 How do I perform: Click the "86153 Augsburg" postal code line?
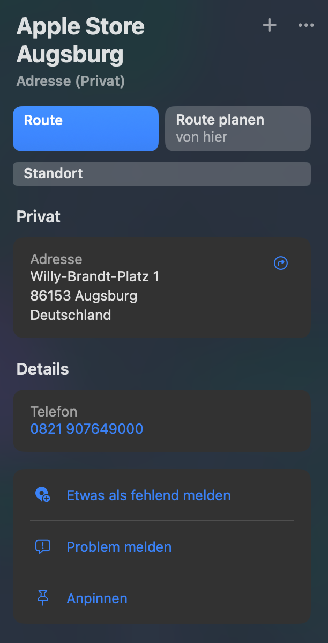pos(84,296)
